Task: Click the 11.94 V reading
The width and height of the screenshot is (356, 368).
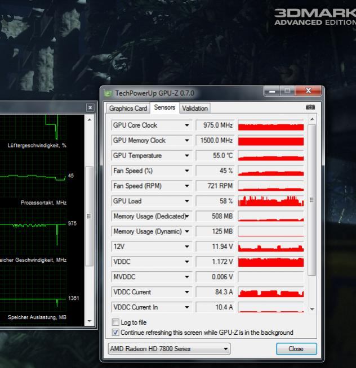Action: point(222,246)
